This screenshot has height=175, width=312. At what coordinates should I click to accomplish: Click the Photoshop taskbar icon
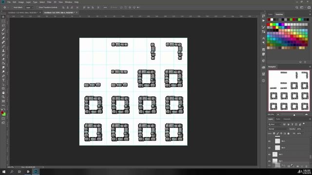click(36, 172)
